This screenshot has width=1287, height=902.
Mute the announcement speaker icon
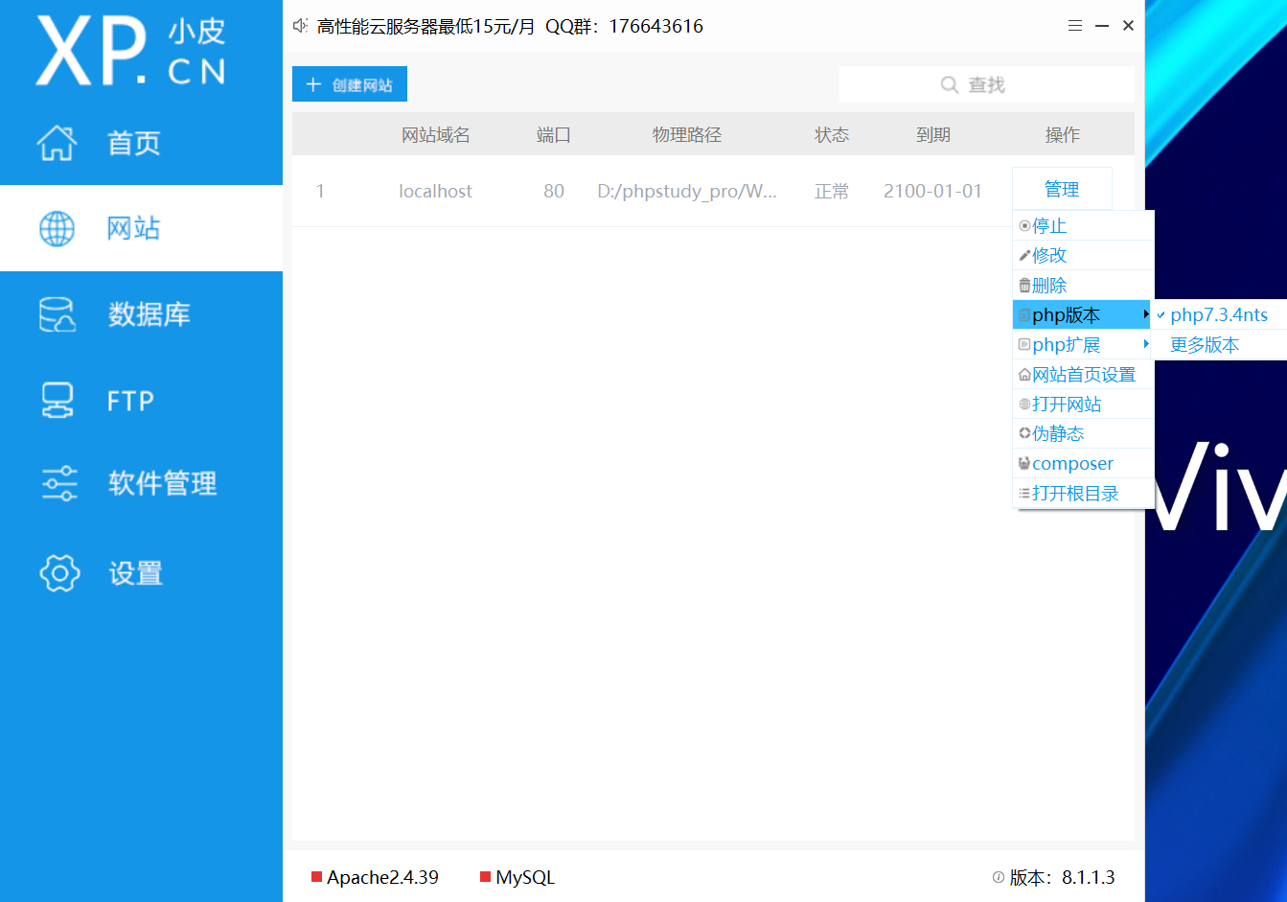[x=299, y=26]
